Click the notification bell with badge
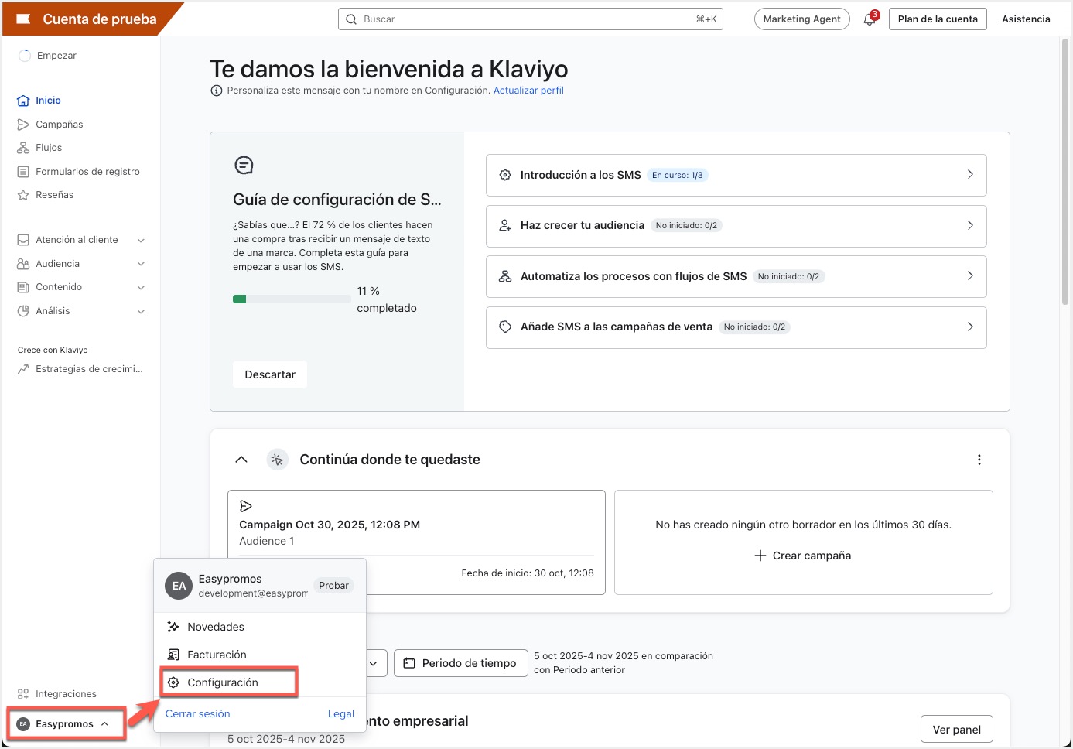This screenshot has height=749, width=1073. pos(870,19)
